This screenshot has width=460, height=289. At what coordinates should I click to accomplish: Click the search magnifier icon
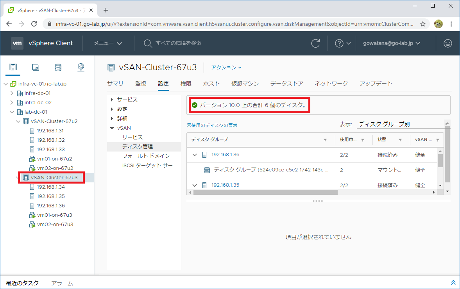[x=148, y=43]
